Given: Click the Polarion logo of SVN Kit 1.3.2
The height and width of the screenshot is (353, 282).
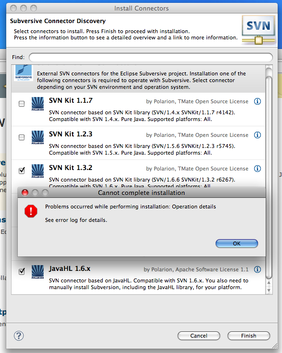Looking at the screenshot, I should pos(37,171).
